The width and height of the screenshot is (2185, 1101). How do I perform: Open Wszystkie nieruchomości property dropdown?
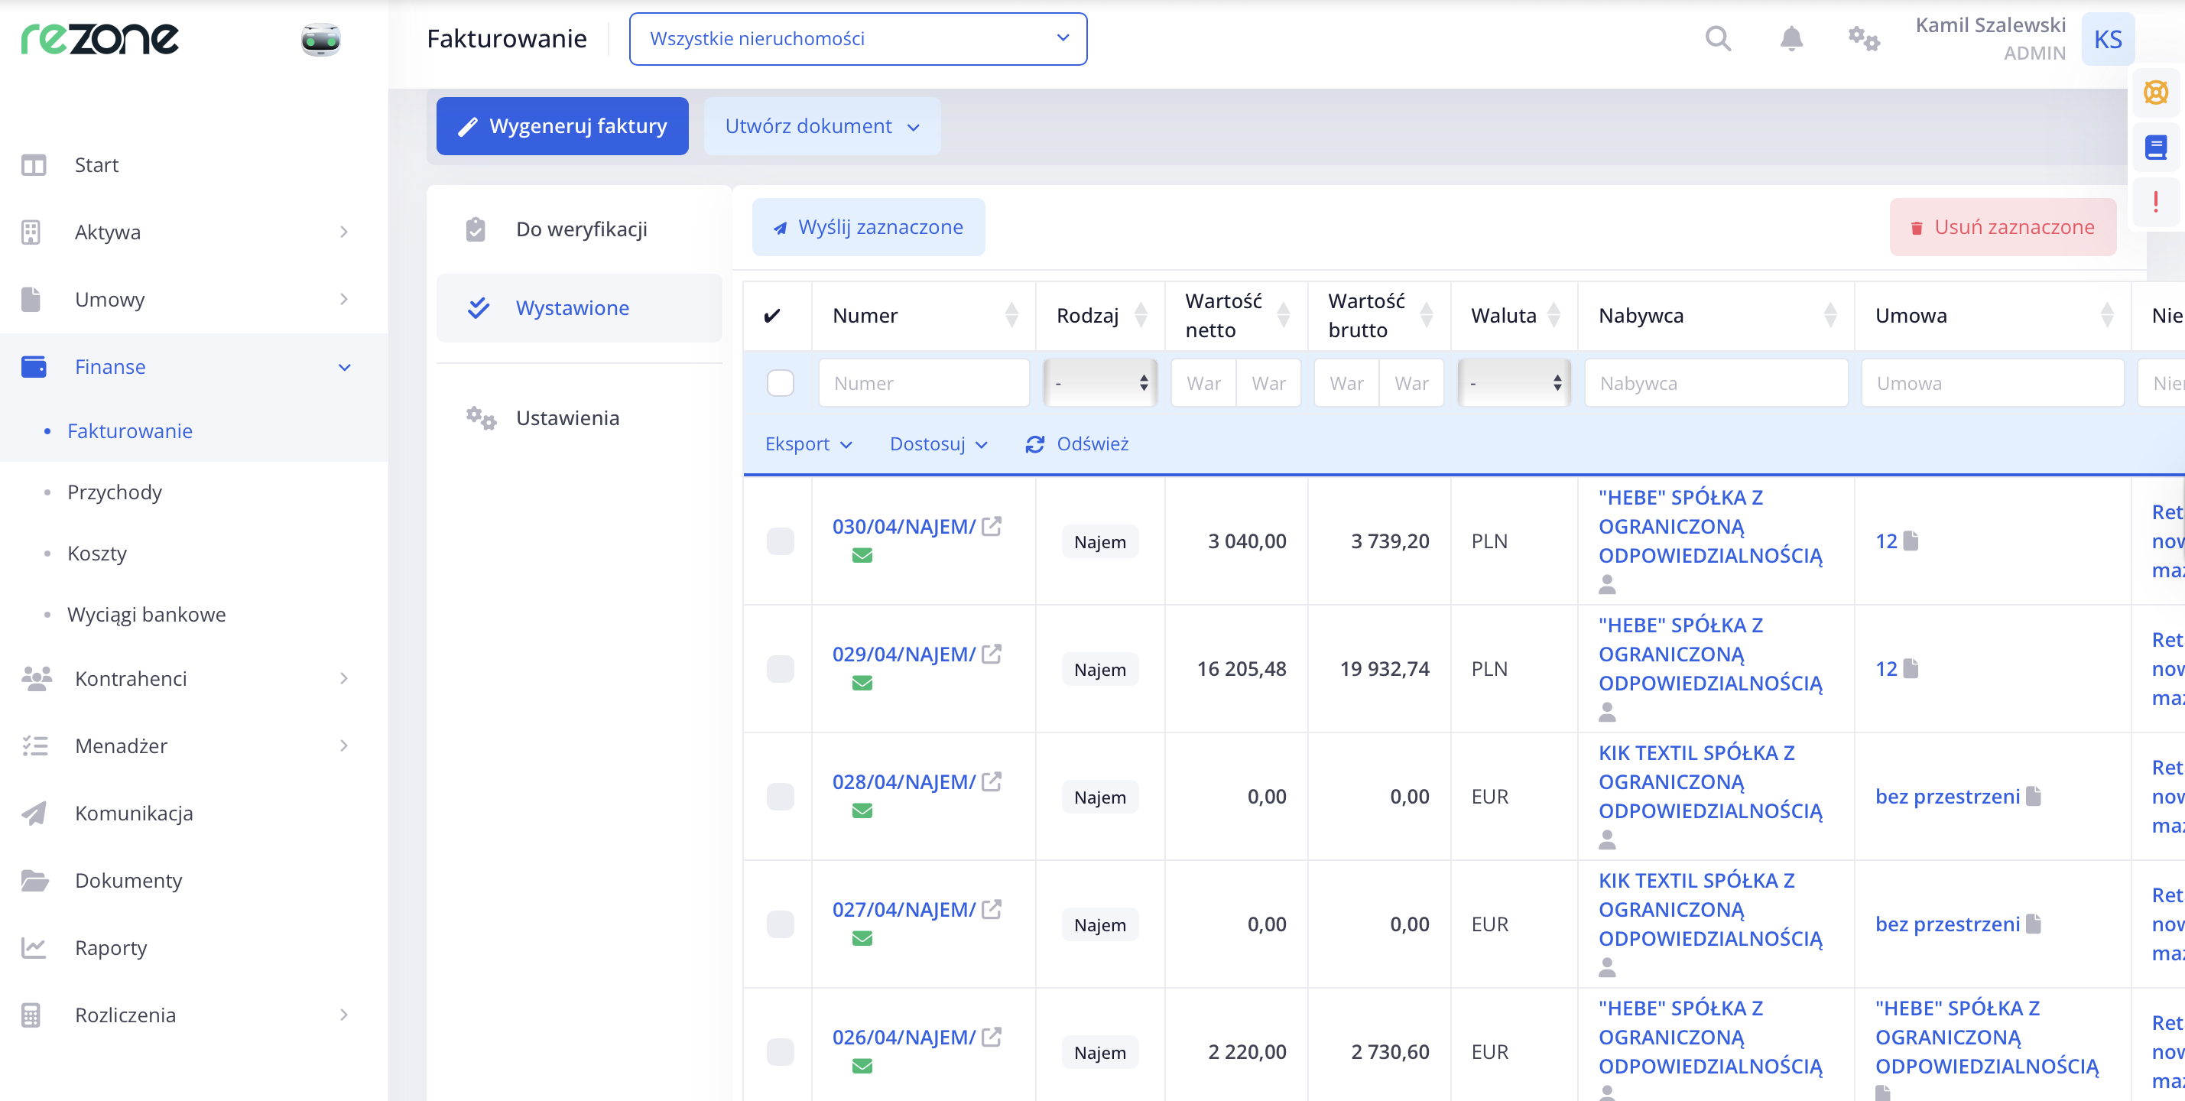(x=858, y=39)
